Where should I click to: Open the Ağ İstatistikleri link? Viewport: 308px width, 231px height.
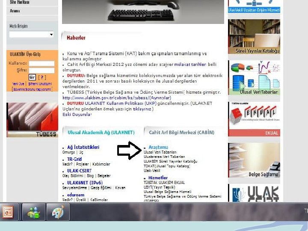tap(83, 147)
